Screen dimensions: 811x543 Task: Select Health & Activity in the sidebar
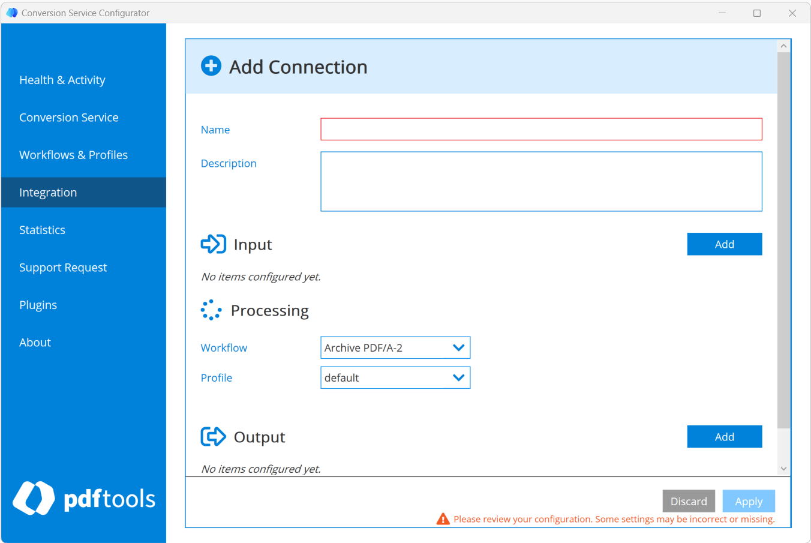pos(62,79)
